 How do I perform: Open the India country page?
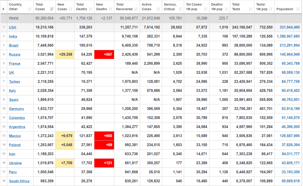13,36
